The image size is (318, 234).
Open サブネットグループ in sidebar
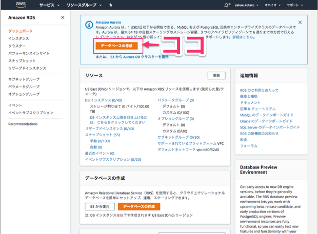pos(24,79)
